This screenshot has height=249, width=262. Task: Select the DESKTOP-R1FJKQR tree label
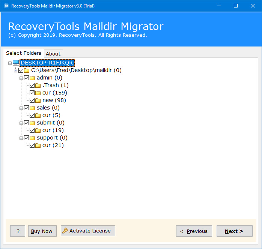47,63
